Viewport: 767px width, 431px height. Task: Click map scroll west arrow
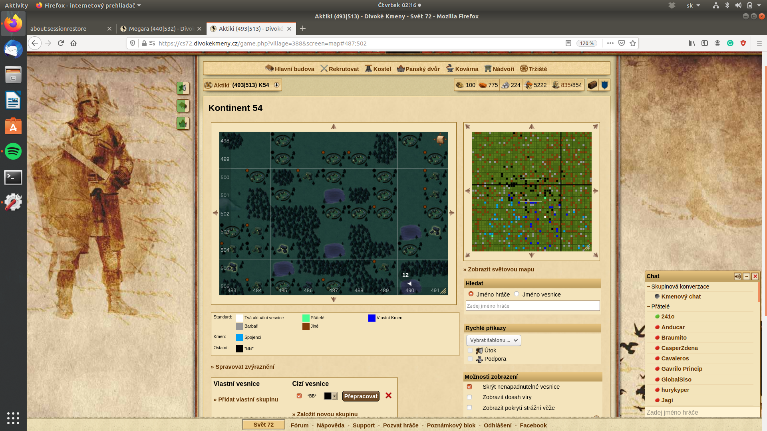[x=215, y=213]
